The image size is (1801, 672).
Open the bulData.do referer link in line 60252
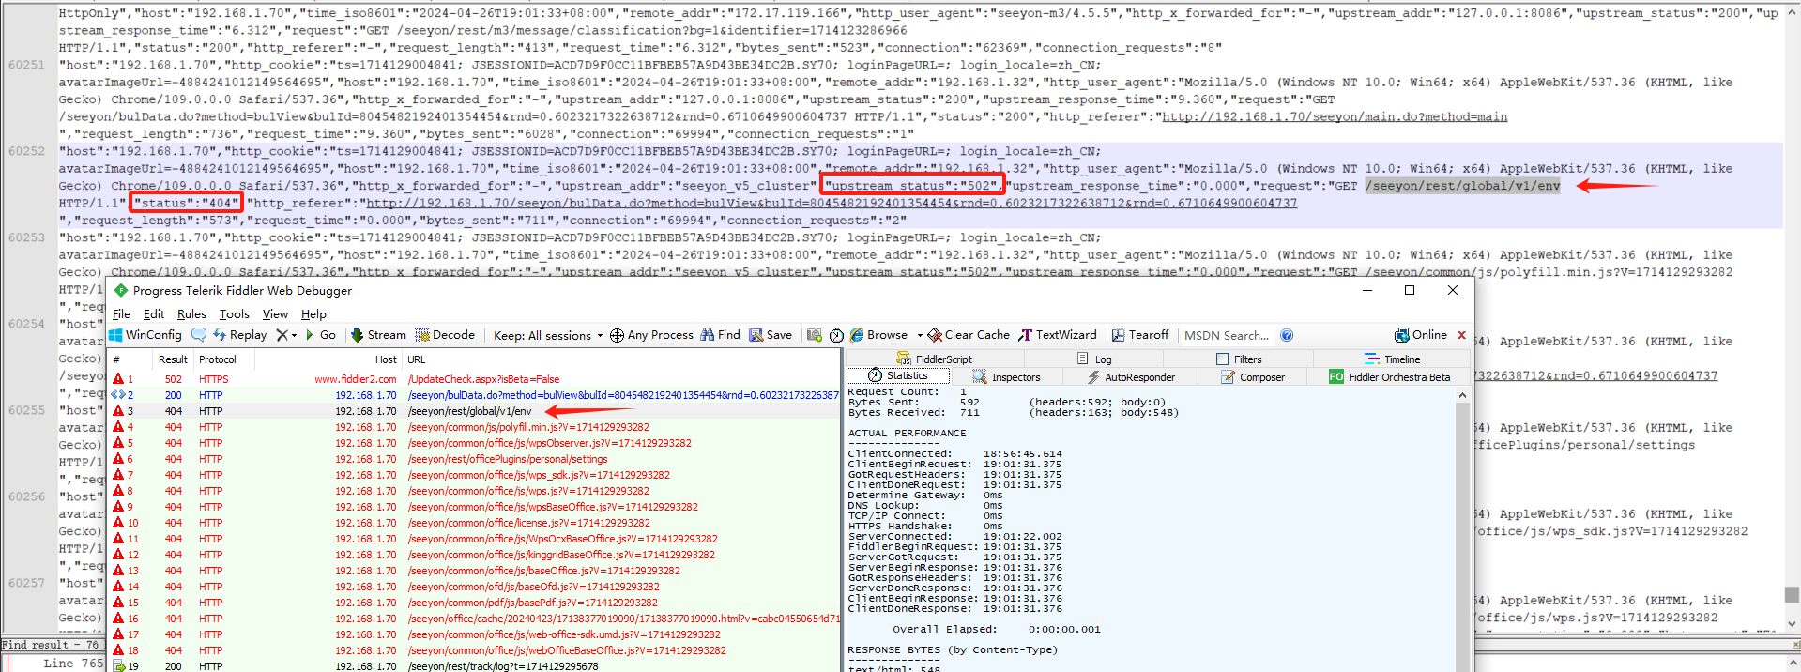coord(832,204)
